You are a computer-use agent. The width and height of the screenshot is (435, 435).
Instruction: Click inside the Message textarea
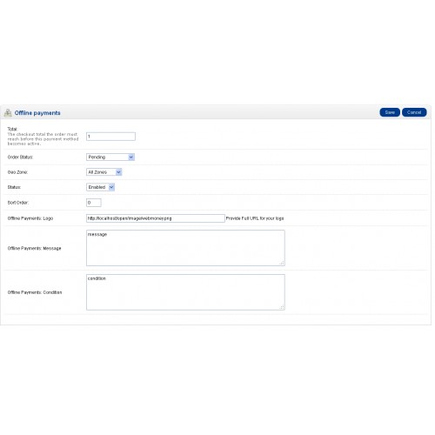[x=185, y=248]
